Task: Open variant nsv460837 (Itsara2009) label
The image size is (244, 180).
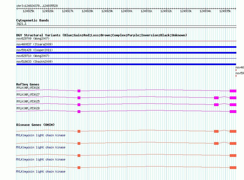Action: [35, 44]
